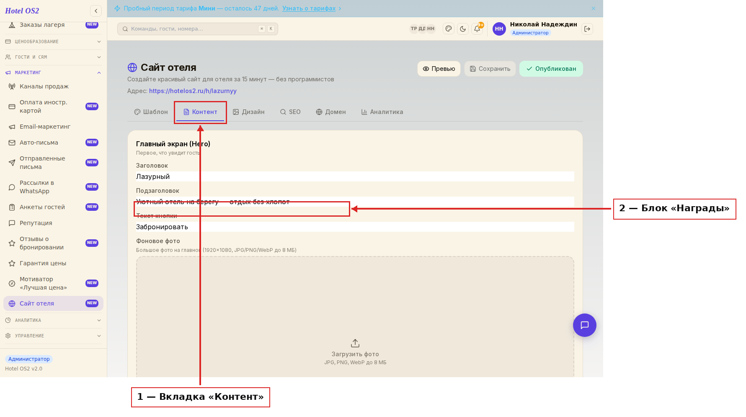
Task: Open the hotelos2.ru/h/lazurnyy address link
Action: tap(193, 91)
